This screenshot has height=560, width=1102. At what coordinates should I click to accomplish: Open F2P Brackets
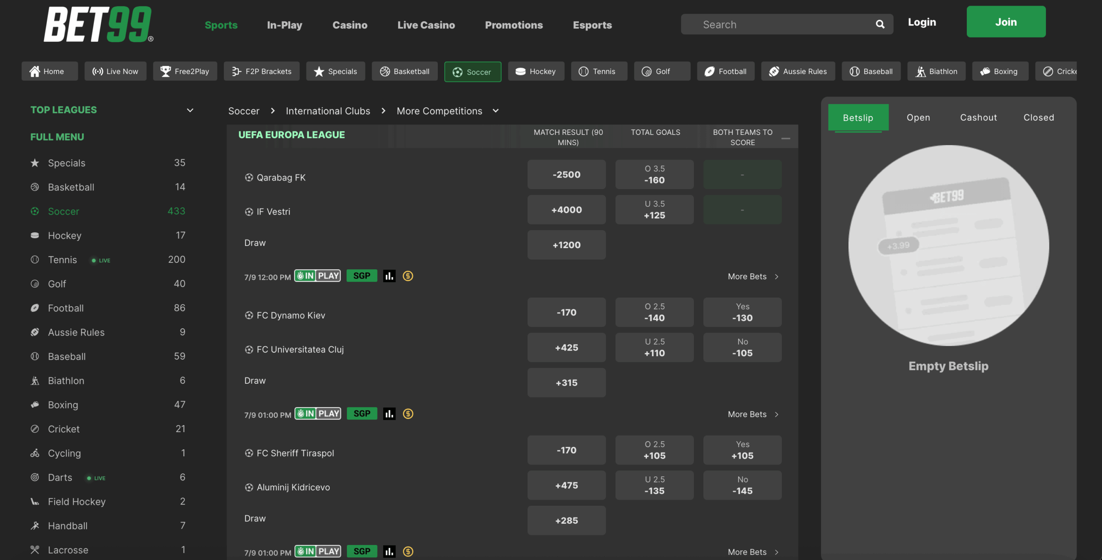tap(262, 72)
